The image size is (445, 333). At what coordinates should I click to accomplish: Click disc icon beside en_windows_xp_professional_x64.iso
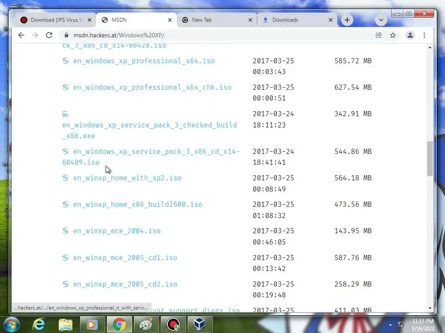point(66,61)
